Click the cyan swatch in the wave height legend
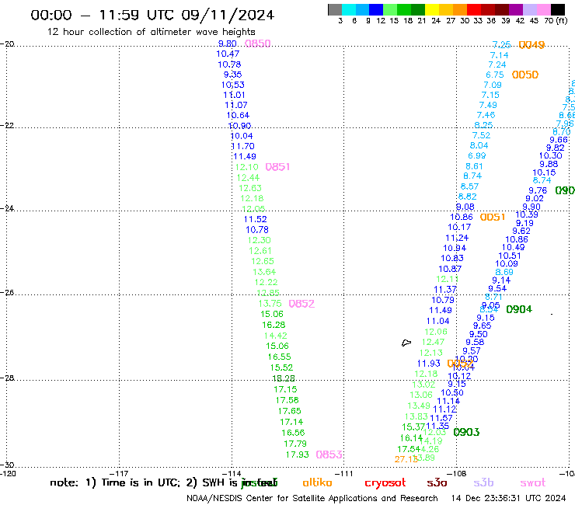Screen dimensions: 575x505 click(349, 9)
